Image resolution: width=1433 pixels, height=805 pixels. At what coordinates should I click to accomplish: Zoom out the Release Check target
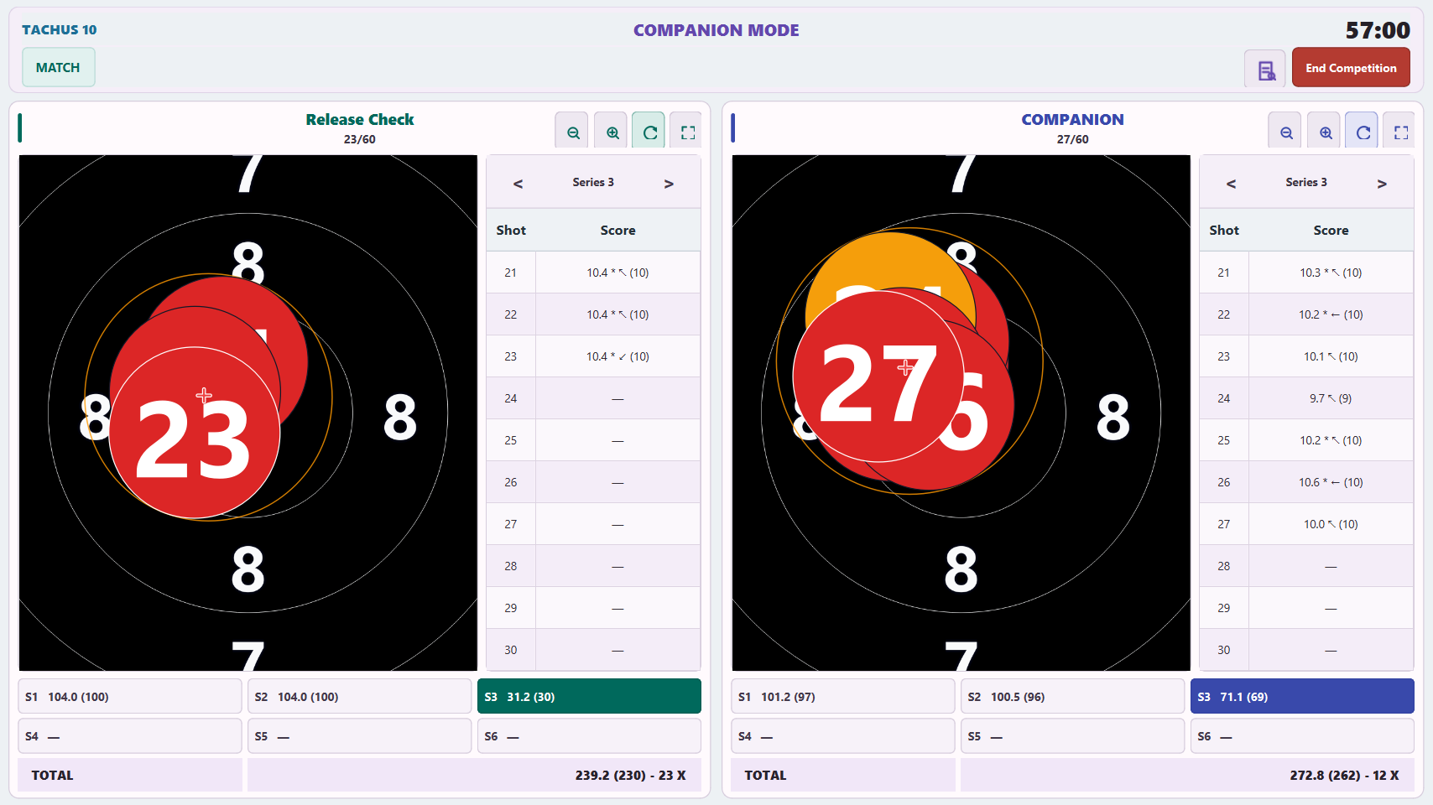coord(573,132)
